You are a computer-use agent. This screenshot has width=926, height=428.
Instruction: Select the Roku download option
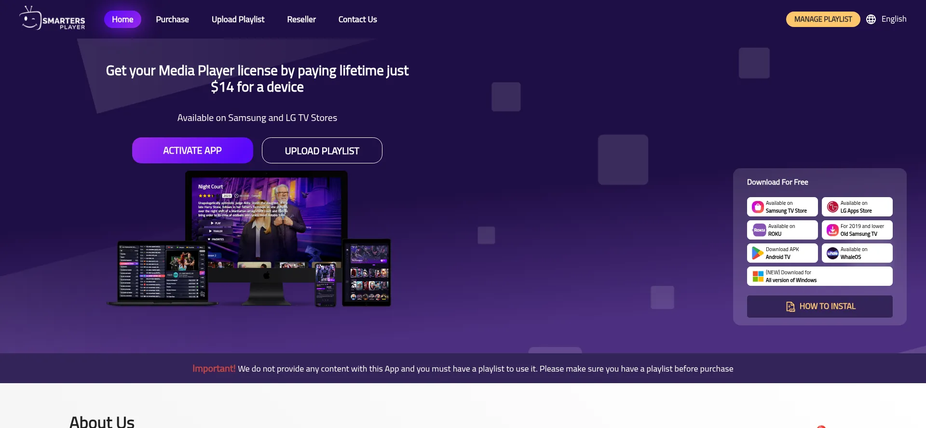pyautogui.click(x=782, y=230)
